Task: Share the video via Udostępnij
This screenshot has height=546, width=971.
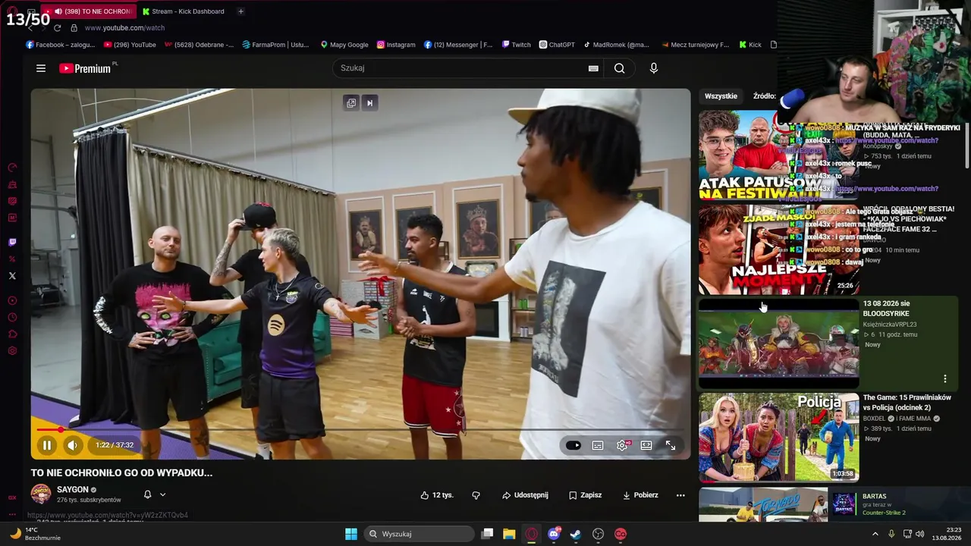Action: (x=525, y=495)
